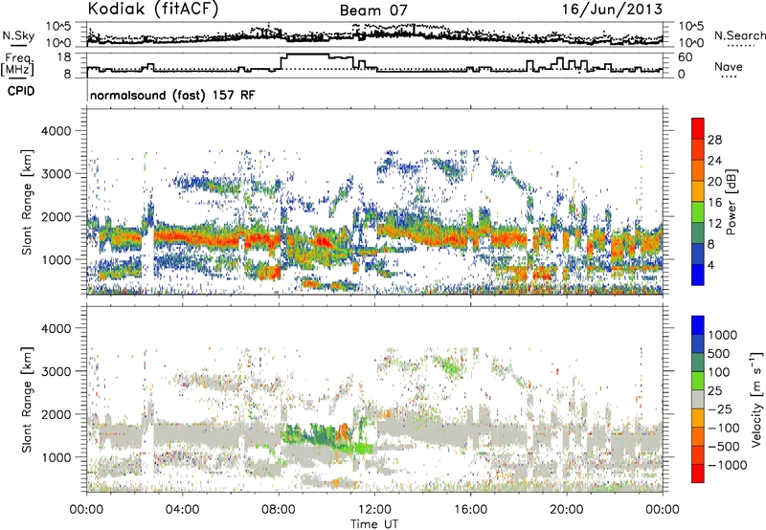Viewport: 766px width, 530px height.
Task: Click the 'Velocity [m s-1]' colorbar title
Action: point(756,399)
